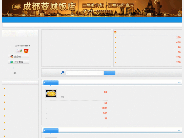Click the QQ penguin icon
Viewport: 184px width, 138px height.
click(x=12, y=56)
